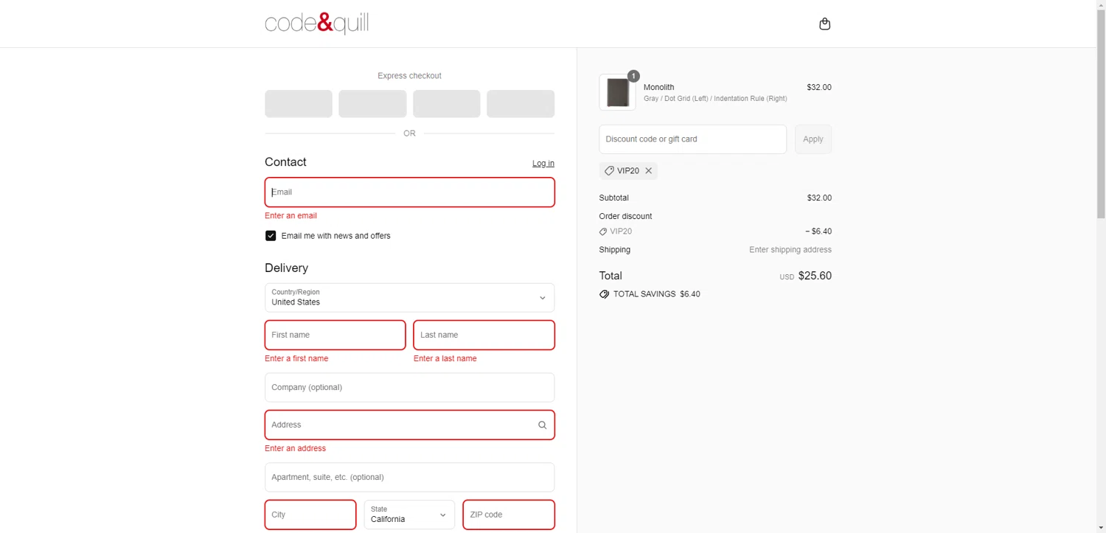
Task: Remove the VIP20 discount code tag
Action: (x=649, y=170)
